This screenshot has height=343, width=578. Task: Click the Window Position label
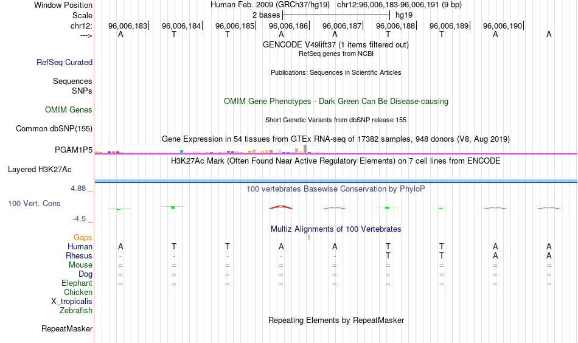[63, 5]
